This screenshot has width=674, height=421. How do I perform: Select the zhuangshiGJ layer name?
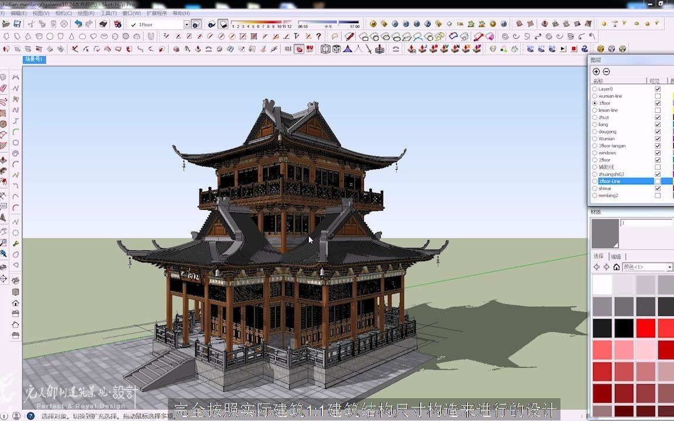pos(611,174)
